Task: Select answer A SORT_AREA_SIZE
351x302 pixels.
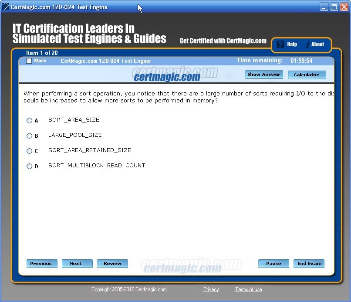Action: click(30, 120)
